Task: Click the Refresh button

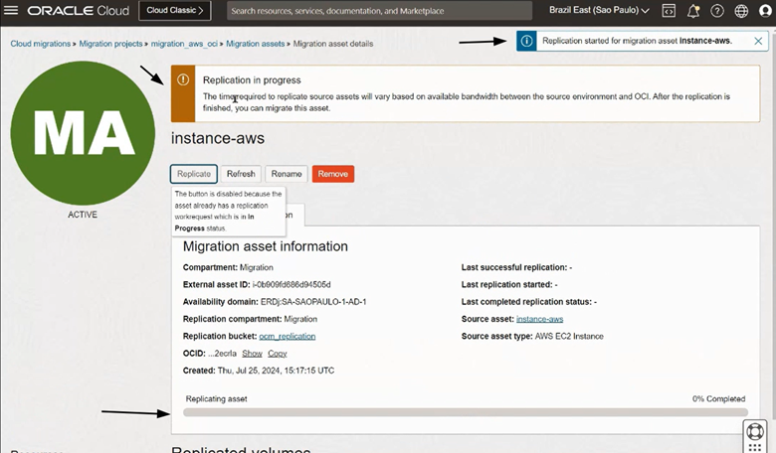Action: point(241,174)
